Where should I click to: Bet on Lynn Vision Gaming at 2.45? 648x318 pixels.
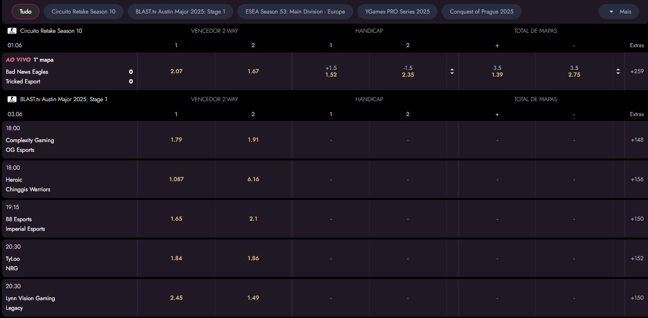pyautogui.click(x=176, y=298)
